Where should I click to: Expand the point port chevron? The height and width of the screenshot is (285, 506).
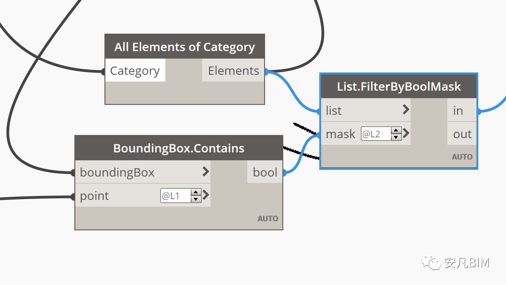click(x=205, y=195)
